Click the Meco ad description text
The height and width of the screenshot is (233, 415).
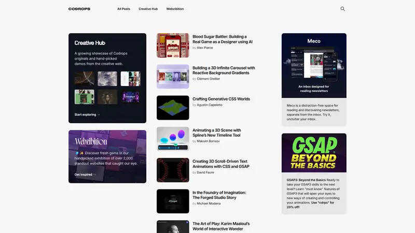313,112
